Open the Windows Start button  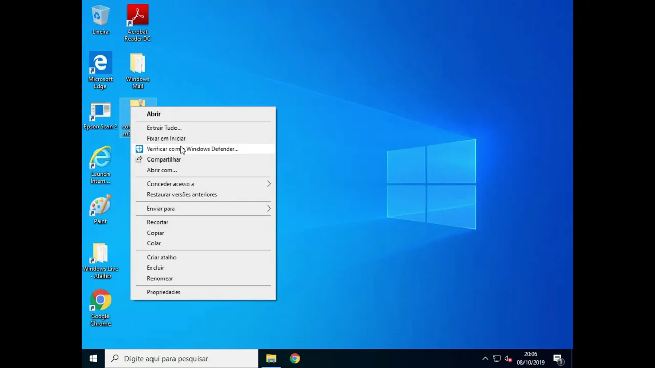(x=93, y=359)
